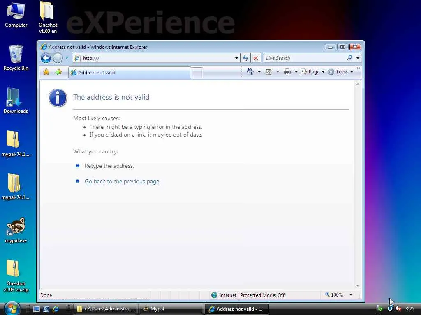Click the Done status bar text
This screenshot has width=421, height=315.
(46, 295)
